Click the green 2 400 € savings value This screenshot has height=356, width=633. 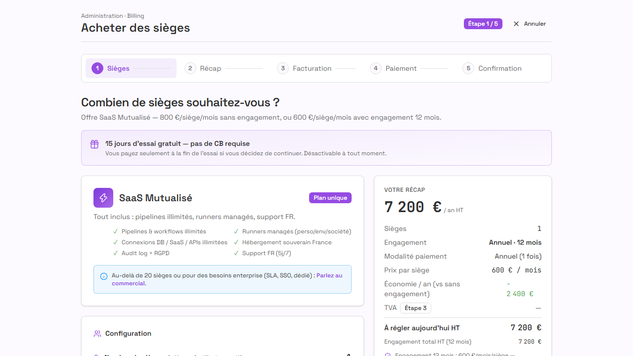[520, 289]
